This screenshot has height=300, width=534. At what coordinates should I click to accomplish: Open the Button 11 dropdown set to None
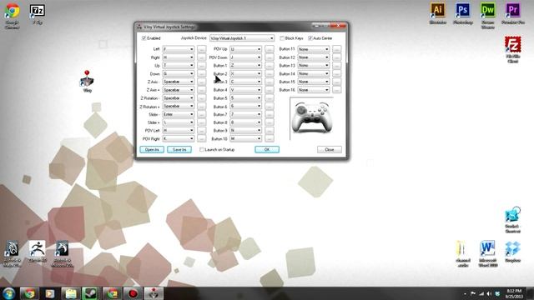[314, 49]
